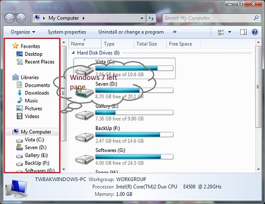
Task: Select the Softwares (G:) drive icon in file list
Action: coord(84,159)
